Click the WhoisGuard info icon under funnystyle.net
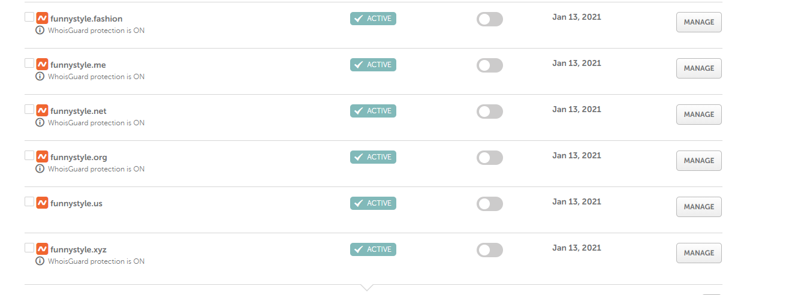This screenshot has width=792, height=295. coord(40,123)
